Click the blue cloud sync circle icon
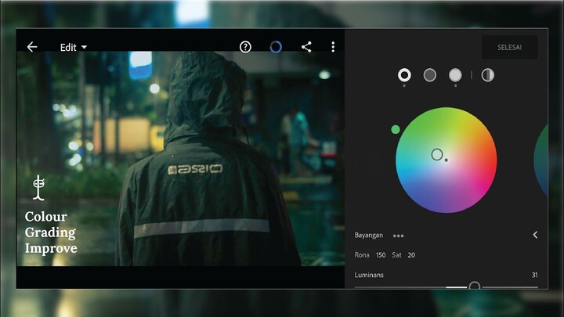 point(276,47)
